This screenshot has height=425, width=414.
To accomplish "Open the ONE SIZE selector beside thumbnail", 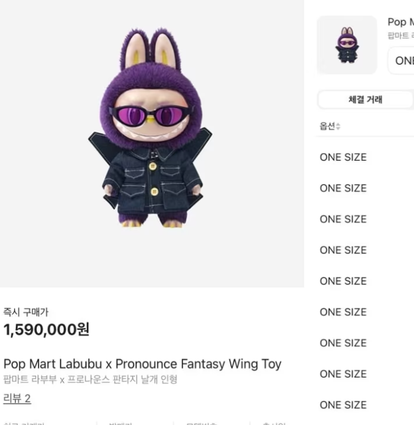I will click(403, 61).
